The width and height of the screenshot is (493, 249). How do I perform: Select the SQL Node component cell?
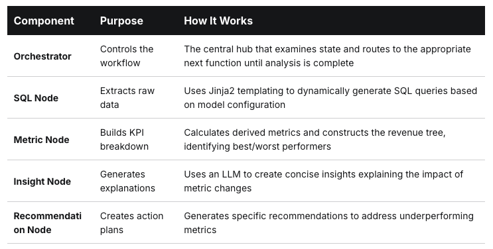[x=36, y=98]
